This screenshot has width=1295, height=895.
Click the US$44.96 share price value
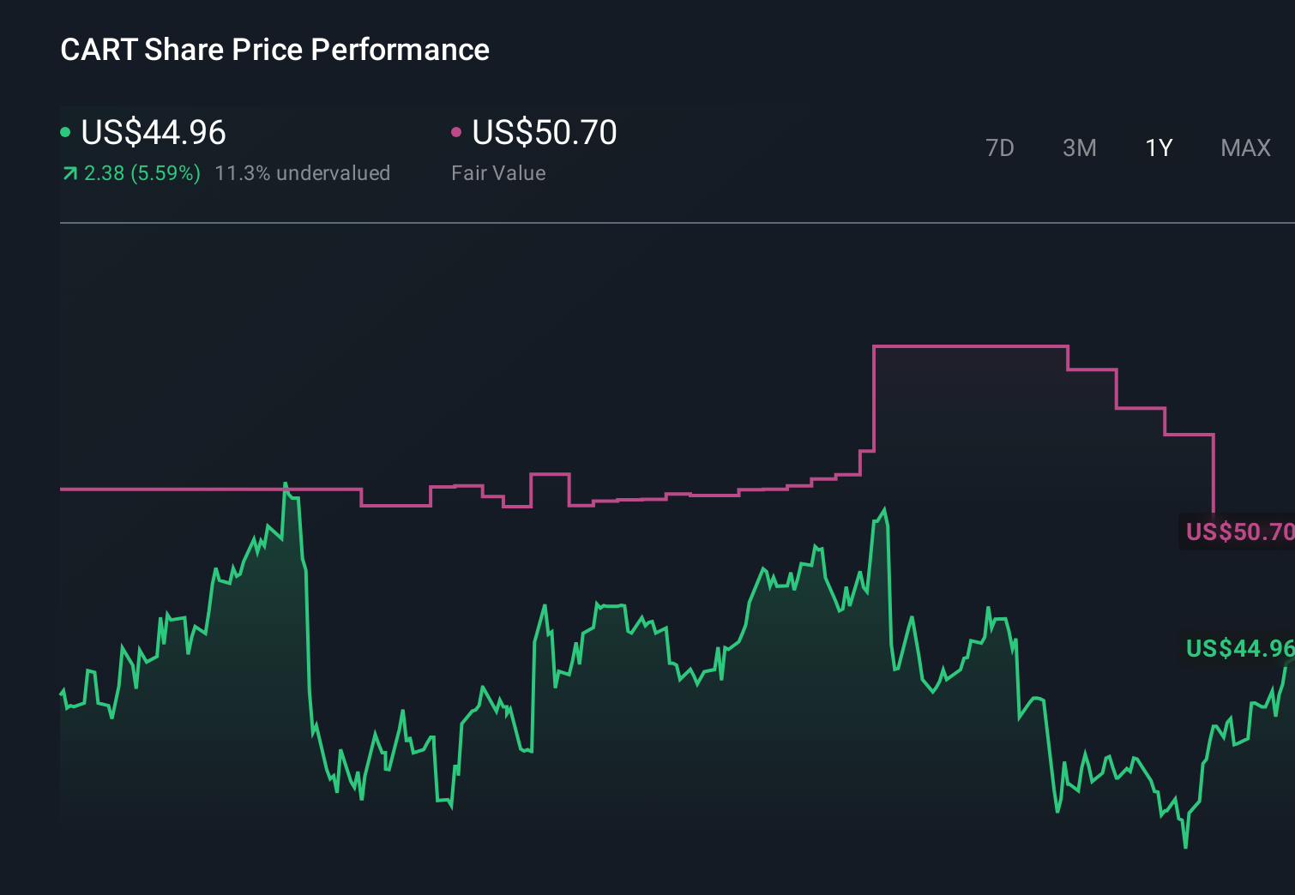[x=153, y=133]
